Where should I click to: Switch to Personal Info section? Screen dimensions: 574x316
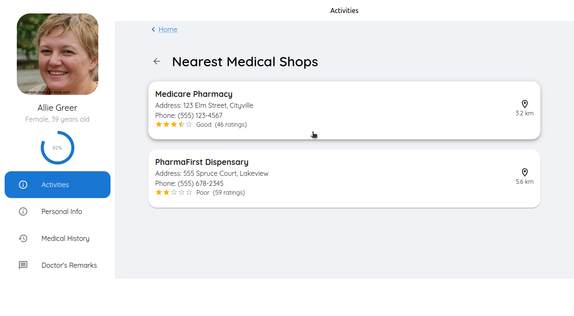pos(62,212)
